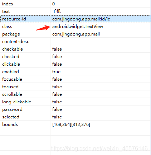Click the package value 'com.jingdong.app.mall'
The height and width of the screenshot is (155, 151).
pyautogui.click(x=76, y=34)
